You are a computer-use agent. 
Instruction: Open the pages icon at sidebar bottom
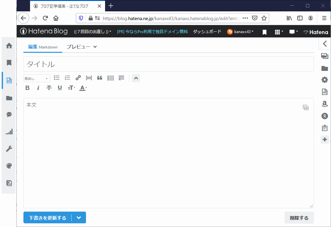coord(9,183)
